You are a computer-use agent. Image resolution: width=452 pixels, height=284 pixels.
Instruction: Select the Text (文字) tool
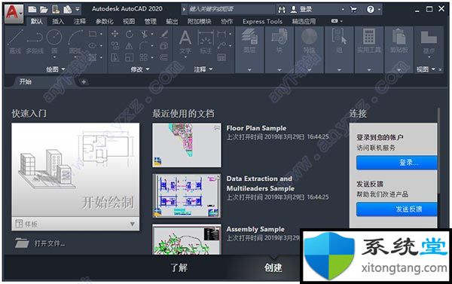pos(185,41)
